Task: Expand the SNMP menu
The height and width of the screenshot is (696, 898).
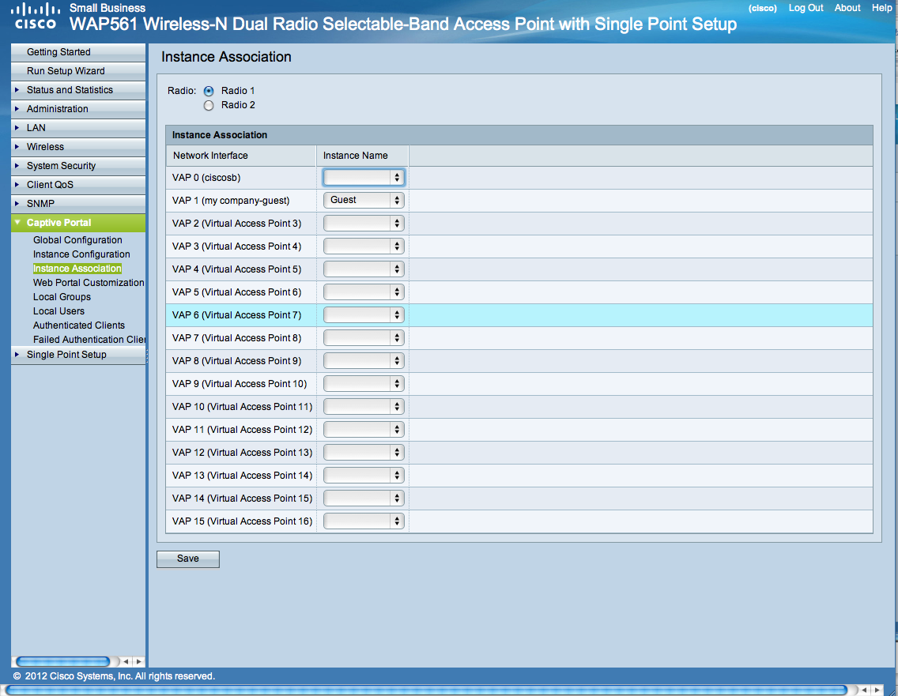Action: pyautogui.click(x=78, y=203)
